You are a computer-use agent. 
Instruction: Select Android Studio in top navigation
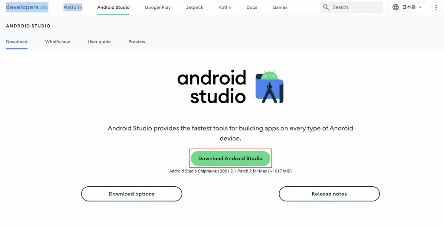113,7
